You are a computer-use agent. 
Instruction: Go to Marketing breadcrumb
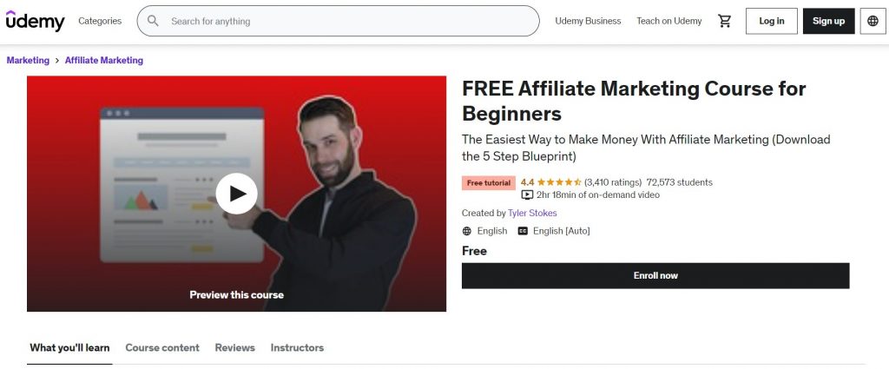[28, 60]
